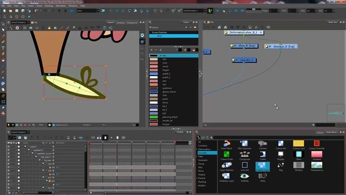The width and height of the screenshot is (346, 195).
Task: Choose the Colour-Override node icon
Action: 317,144
